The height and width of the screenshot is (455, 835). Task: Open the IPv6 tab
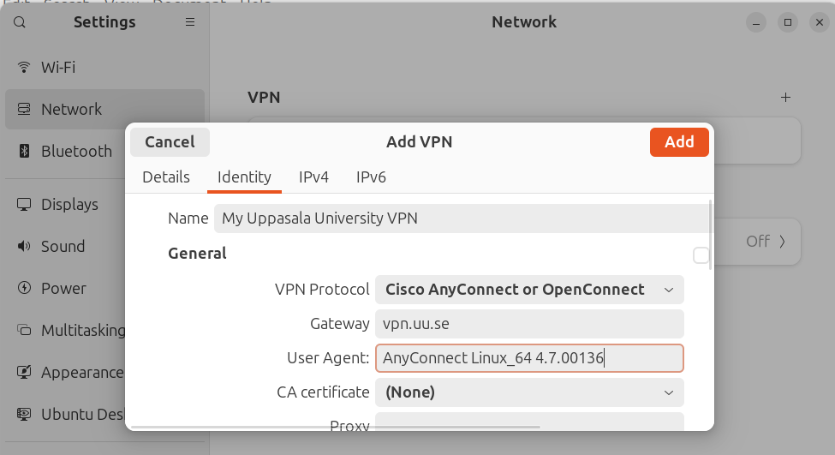[371, 177]
